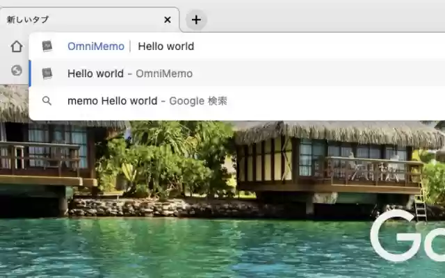Select the 新しいタブ tab

[90, 19]
